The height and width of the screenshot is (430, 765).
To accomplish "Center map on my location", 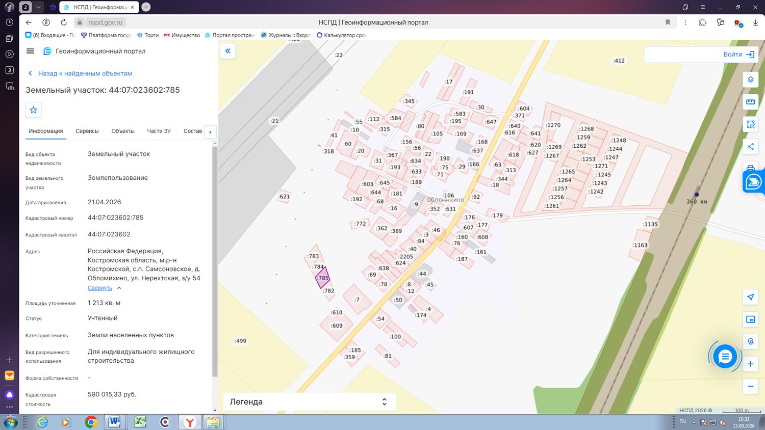I will [x=751, y=297].
